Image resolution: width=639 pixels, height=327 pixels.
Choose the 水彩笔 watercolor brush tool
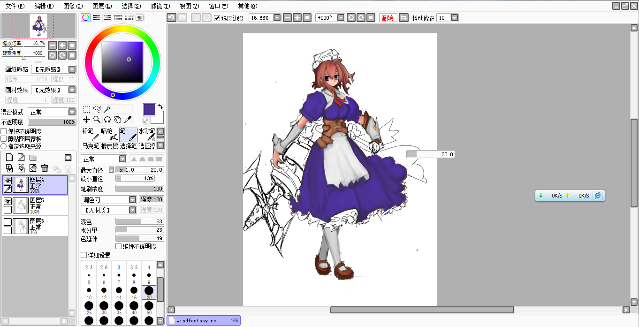(147, 135)
